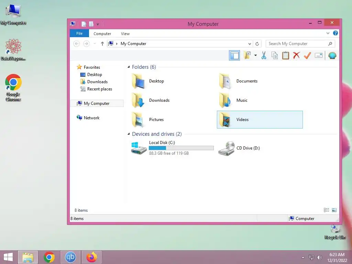Viewport: 352px width, 264px height.
Task: Switch to large icons view button
Action: 334,210
